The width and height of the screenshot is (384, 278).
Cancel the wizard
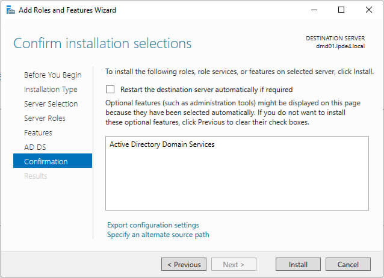(348, 264)
